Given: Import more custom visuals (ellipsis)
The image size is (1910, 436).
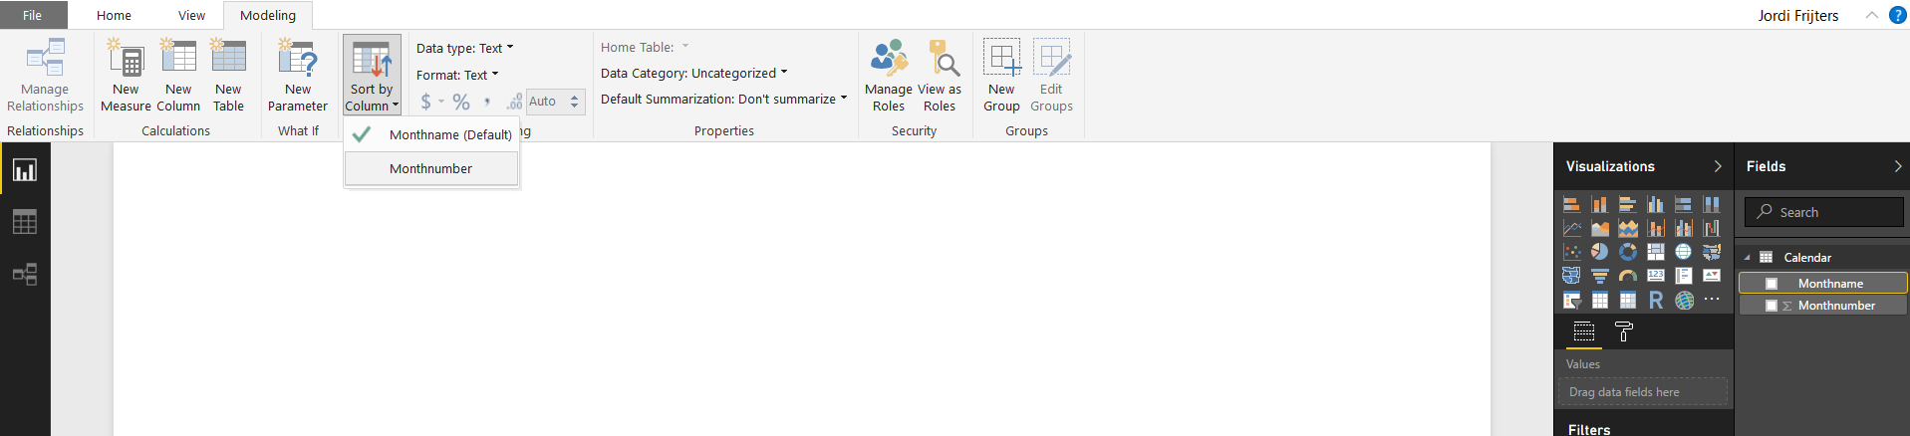Looking at the screenshot, I should pyautogui.click(x=1711, y=300).
